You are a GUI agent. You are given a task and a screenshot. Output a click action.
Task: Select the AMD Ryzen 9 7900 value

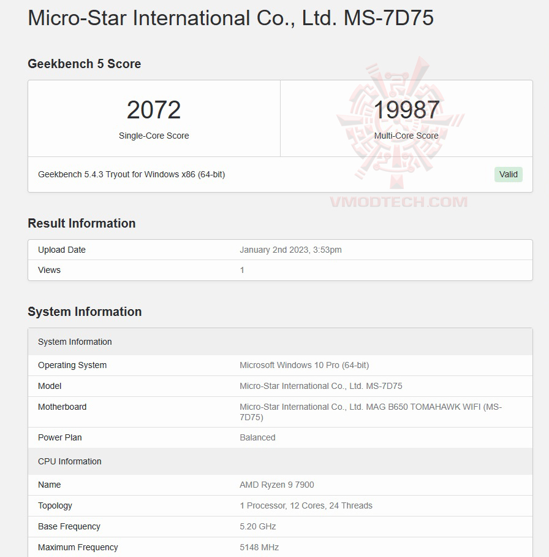[x=277, y=485]
